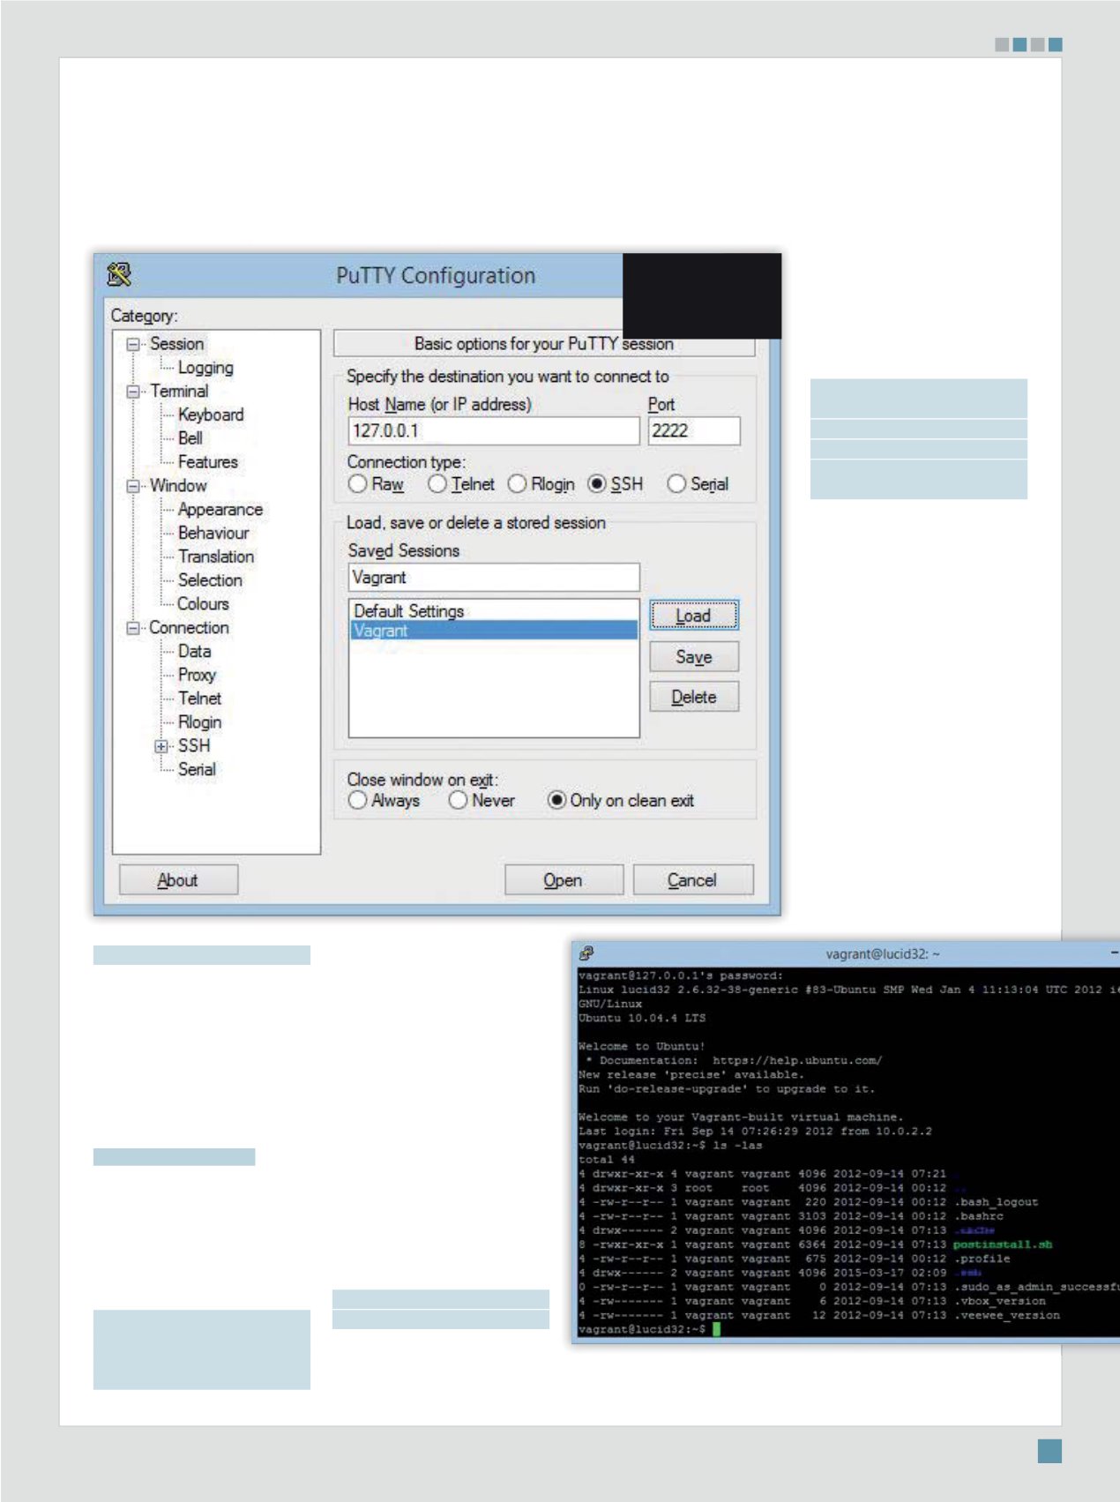1120x1502 pixels.
Task: Collapse the Session tree node
Action: click(x=133, y=345)
